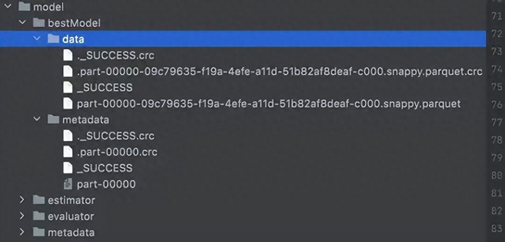Click the file icon of the .snappy.parquet.crc file
This screenshot has height=242, width=505.
pos(68,72)
